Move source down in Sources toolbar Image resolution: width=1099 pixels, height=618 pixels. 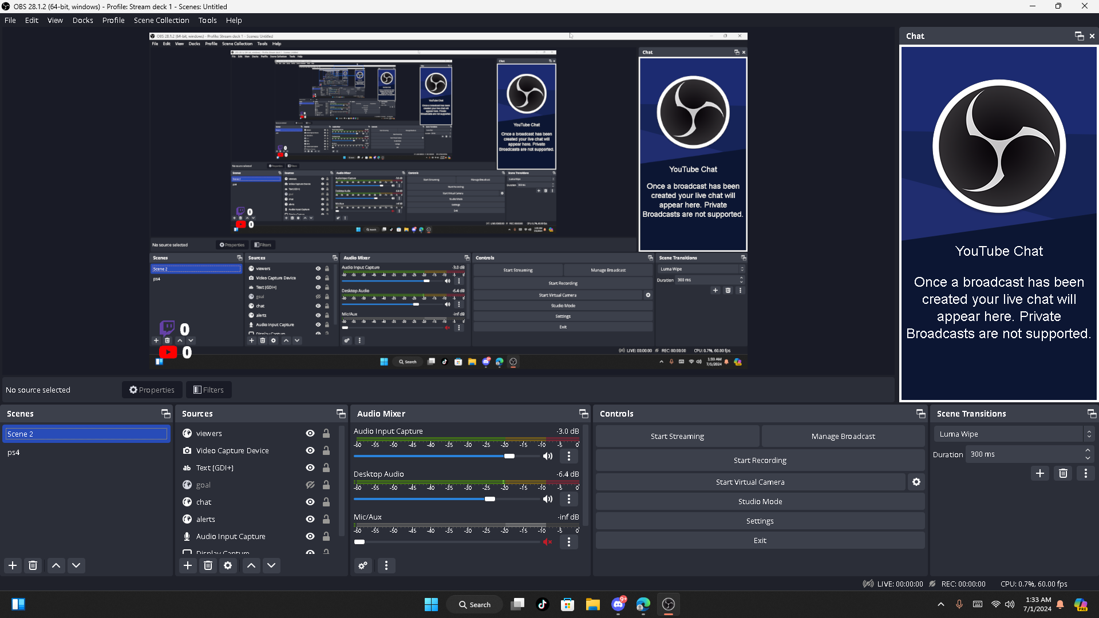271,565
